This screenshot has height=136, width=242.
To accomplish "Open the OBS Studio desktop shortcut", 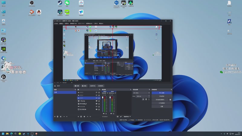I will 32,3.
